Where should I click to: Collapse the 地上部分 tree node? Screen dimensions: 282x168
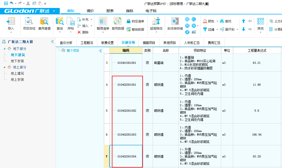coord(4,67)
